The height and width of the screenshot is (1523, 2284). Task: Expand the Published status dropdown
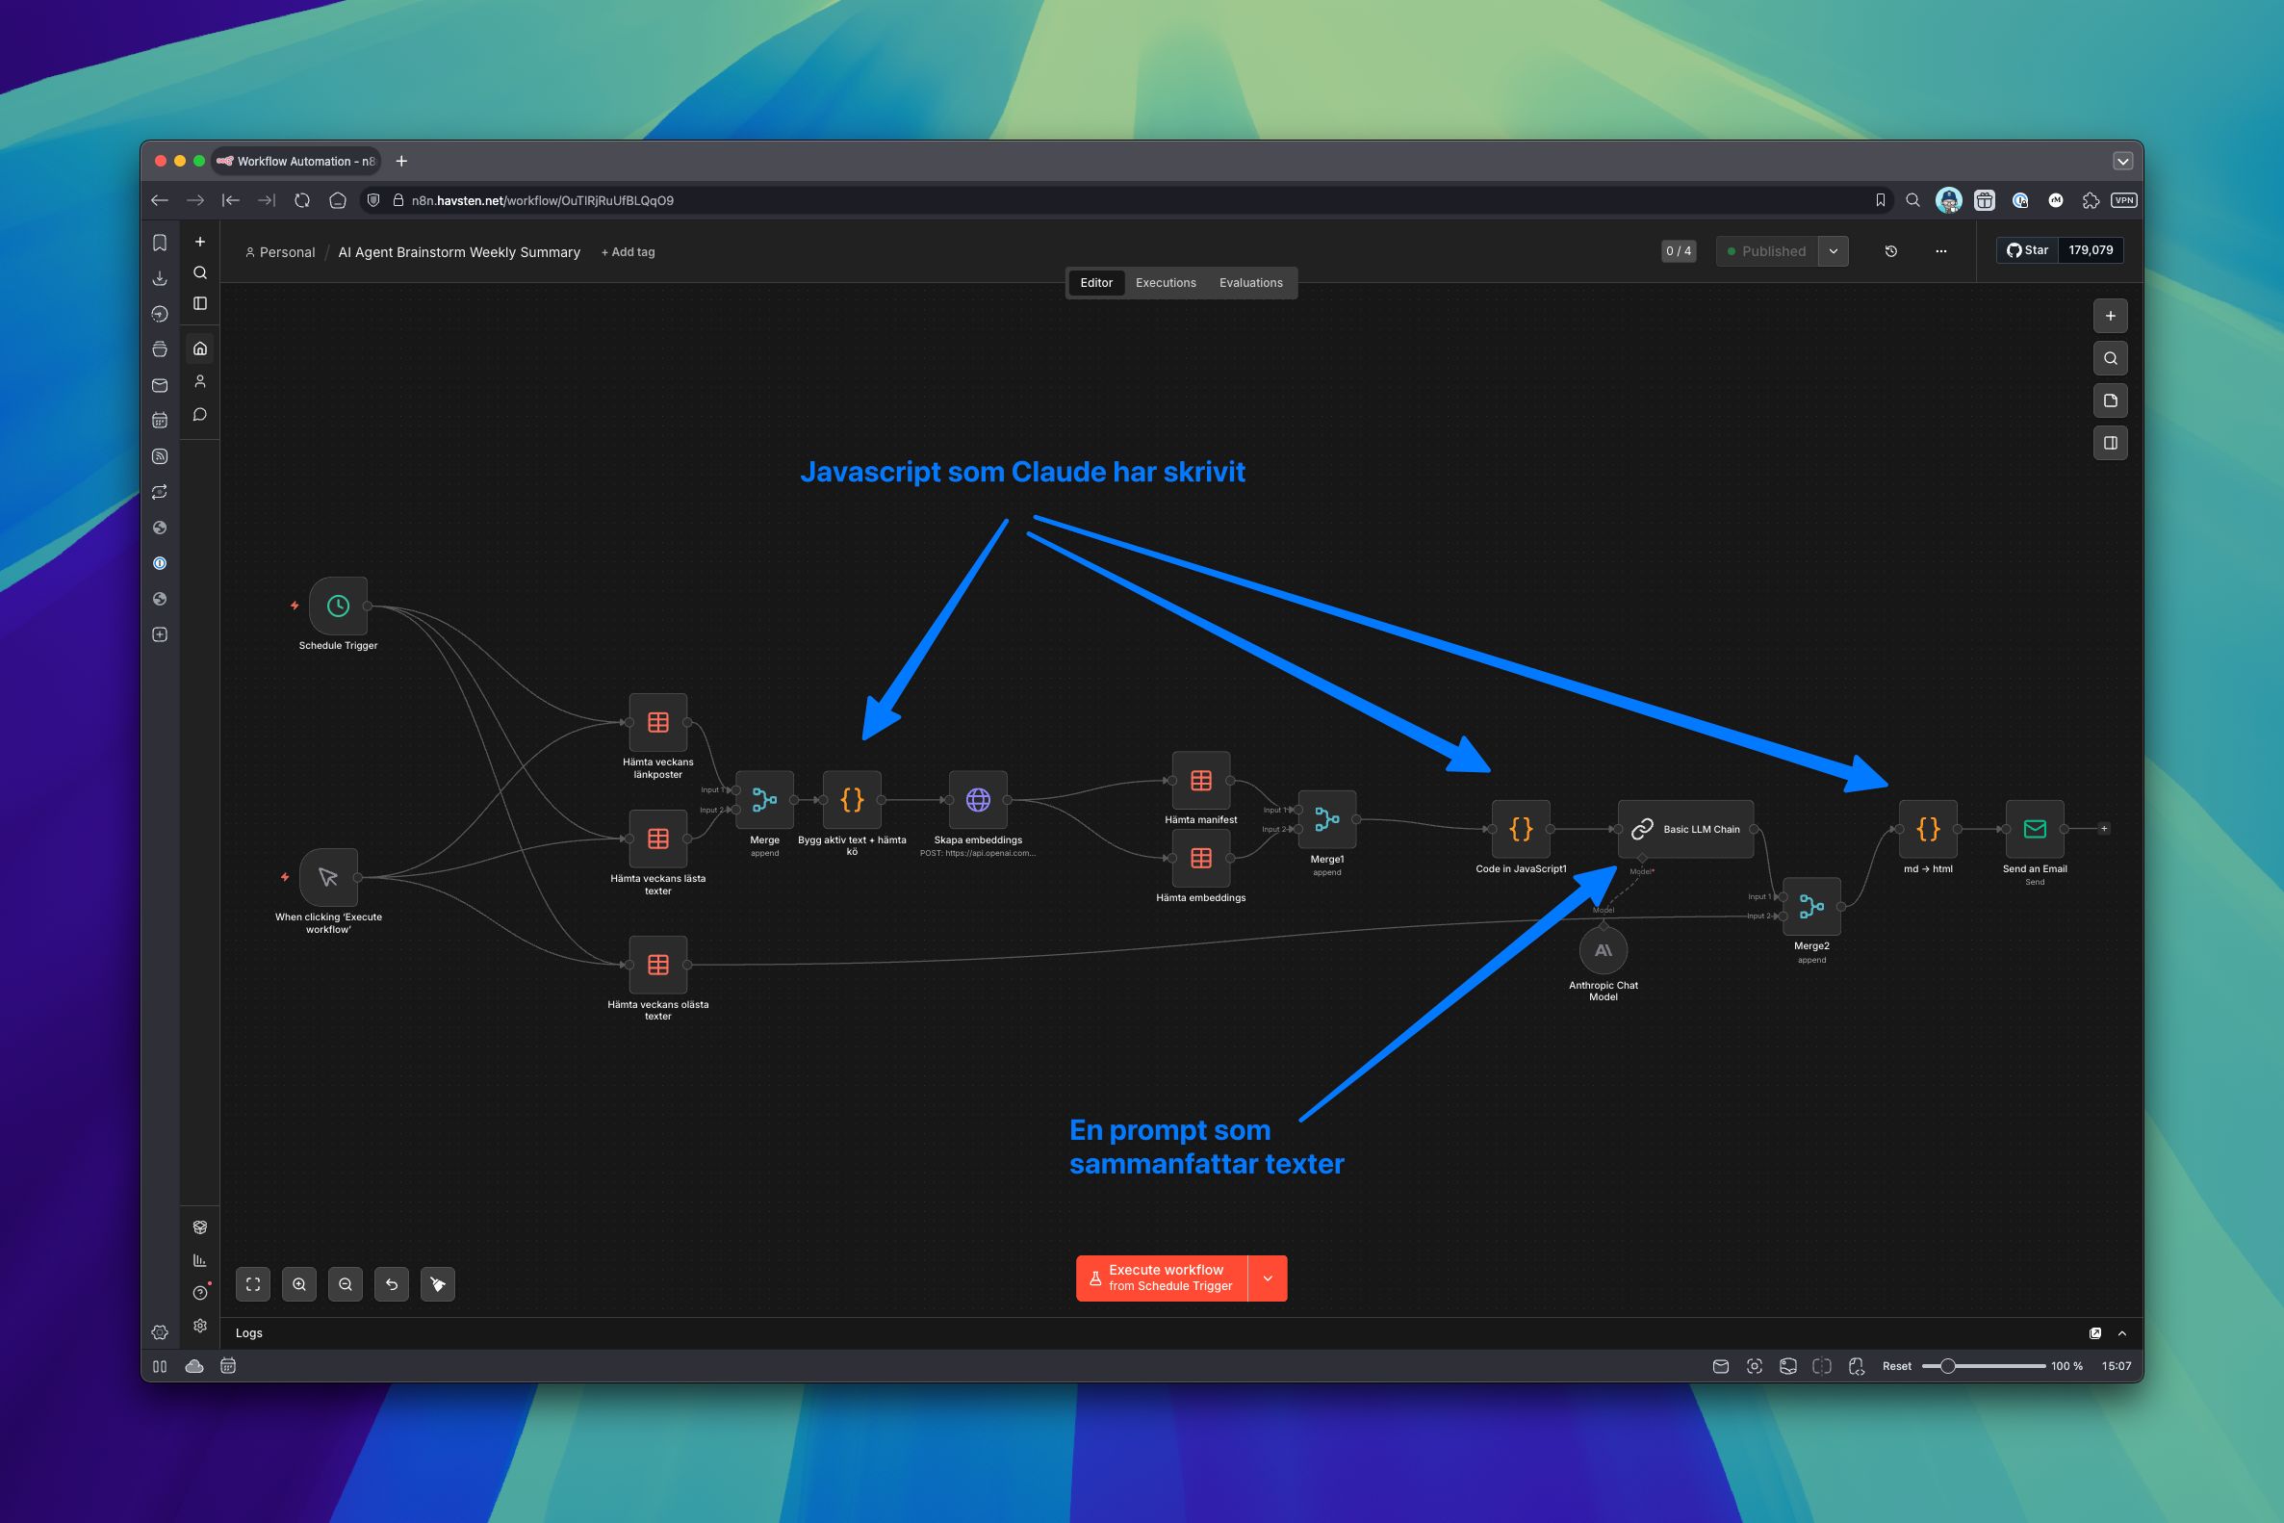point(1834,251)
